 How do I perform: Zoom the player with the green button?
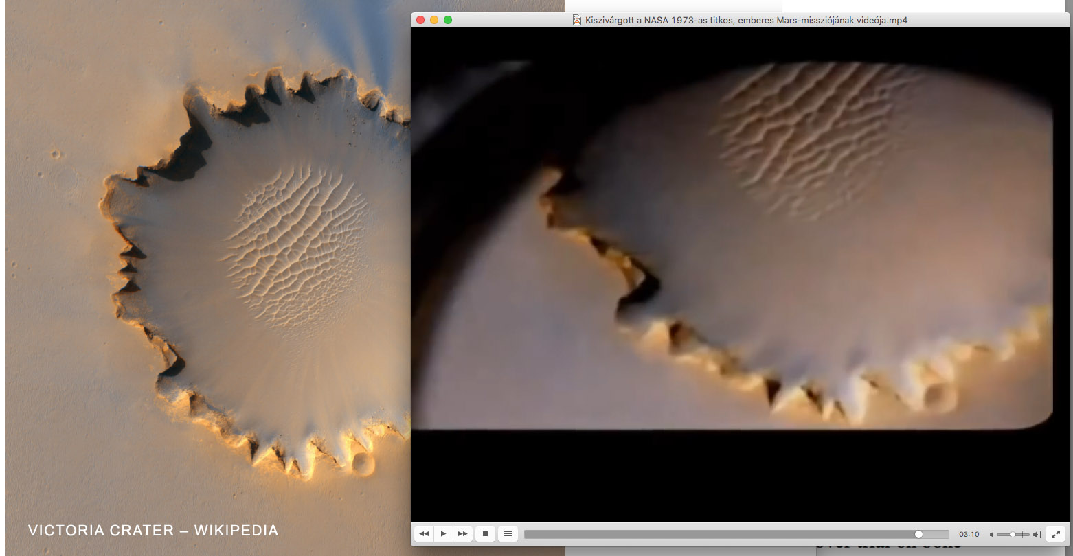click(x=448, y=20)
